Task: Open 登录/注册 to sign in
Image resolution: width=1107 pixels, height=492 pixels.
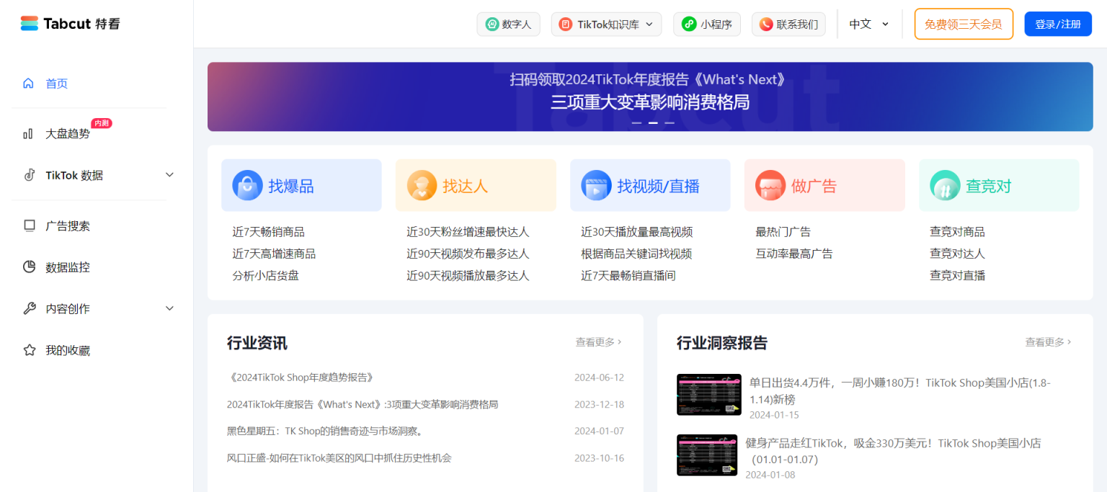Action: coord(1058,24)
